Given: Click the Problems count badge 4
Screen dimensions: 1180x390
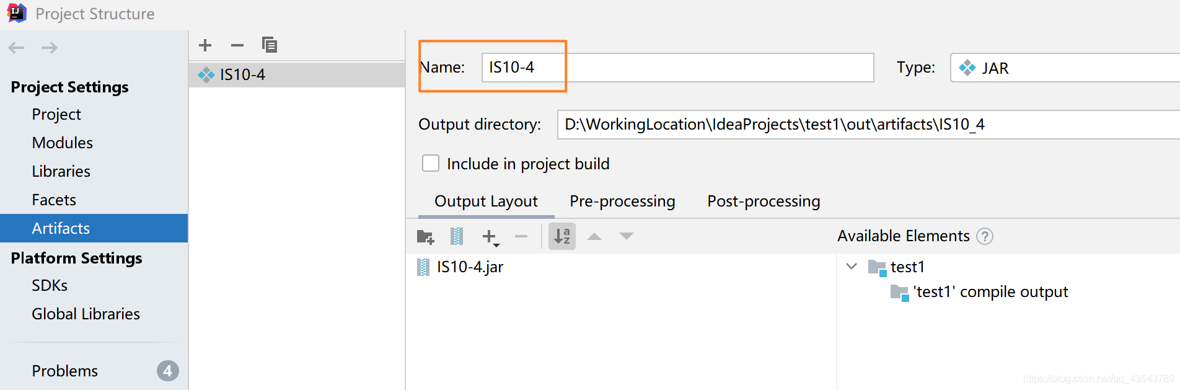Looking at the screenshot, I should [168, 371].
